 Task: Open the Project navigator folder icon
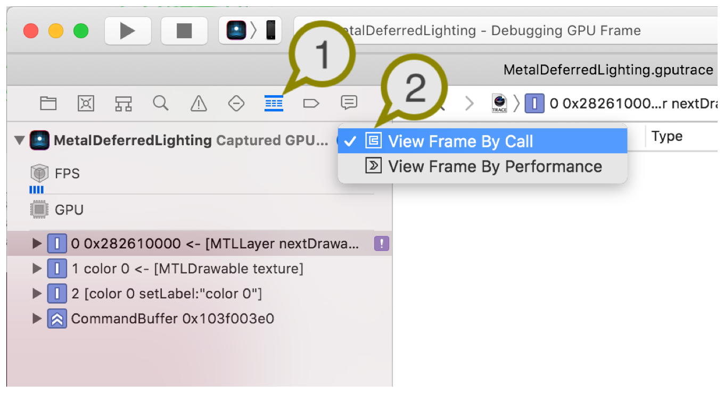[x=48, y=103]
